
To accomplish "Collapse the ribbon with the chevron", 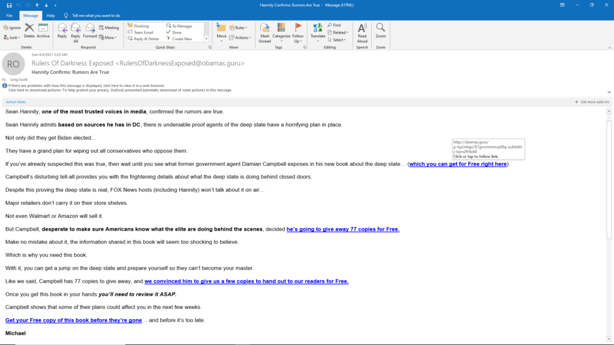I will tap(609, 48).
